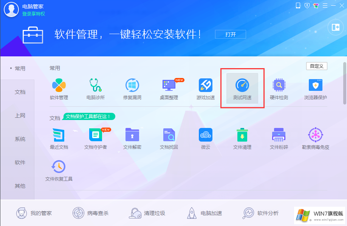Click 登录享特权 login link
This screenshot has height=226, width=347.
coord(33,14)
